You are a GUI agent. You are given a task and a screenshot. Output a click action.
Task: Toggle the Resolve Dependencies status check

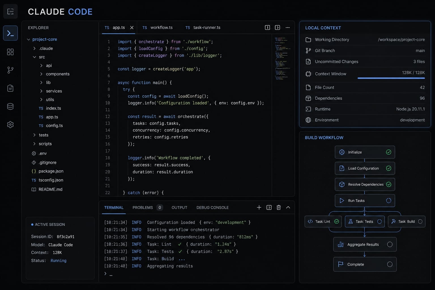click(x=389, y=184)
